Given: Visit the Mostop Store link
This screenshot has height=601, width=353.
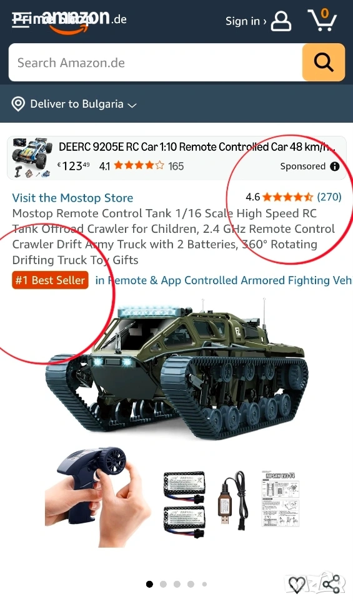Looking at the screenshot, I should [x=72, y=198].
